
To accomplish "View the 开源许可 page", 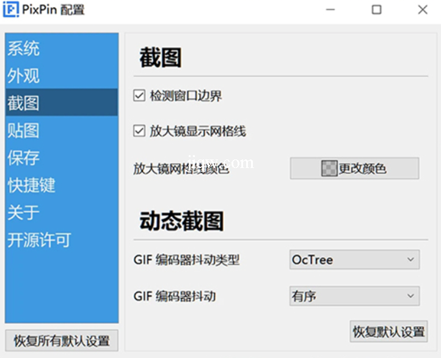I will point(62,239).
